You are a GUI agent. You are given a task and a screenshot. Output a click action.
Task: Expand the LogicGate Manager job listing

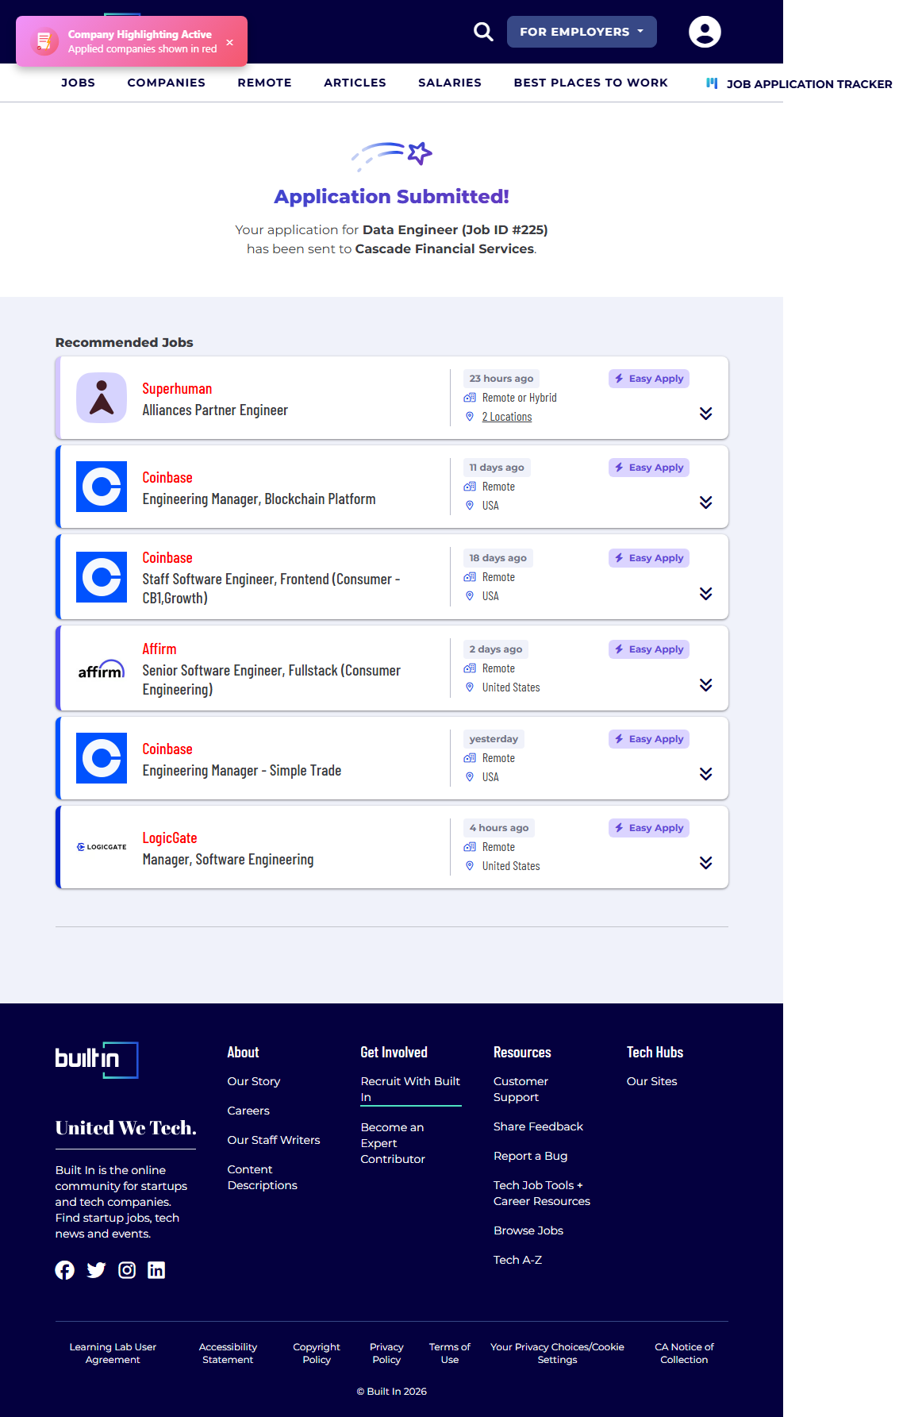705,863
